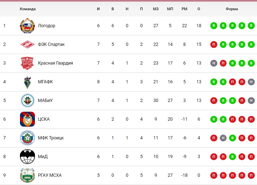
Task: Click the МиД bat logo
Action: coord(27,157)
